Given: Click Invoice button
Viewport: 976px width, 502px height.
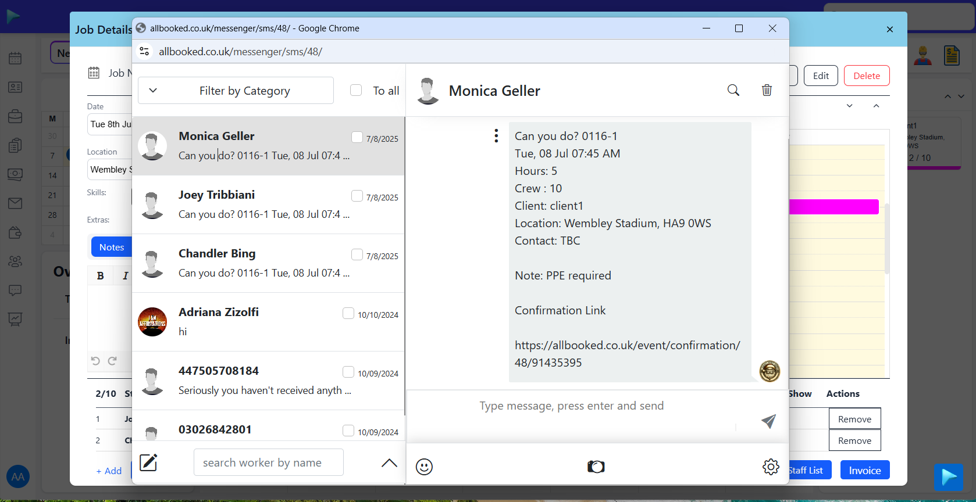Looking at the screenshot, I should pos(865,470).
